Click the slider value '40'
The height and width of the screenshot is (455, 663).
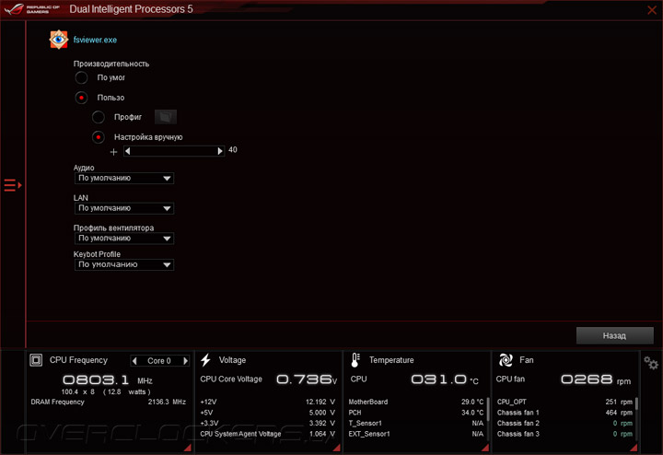tap(233, 150)
